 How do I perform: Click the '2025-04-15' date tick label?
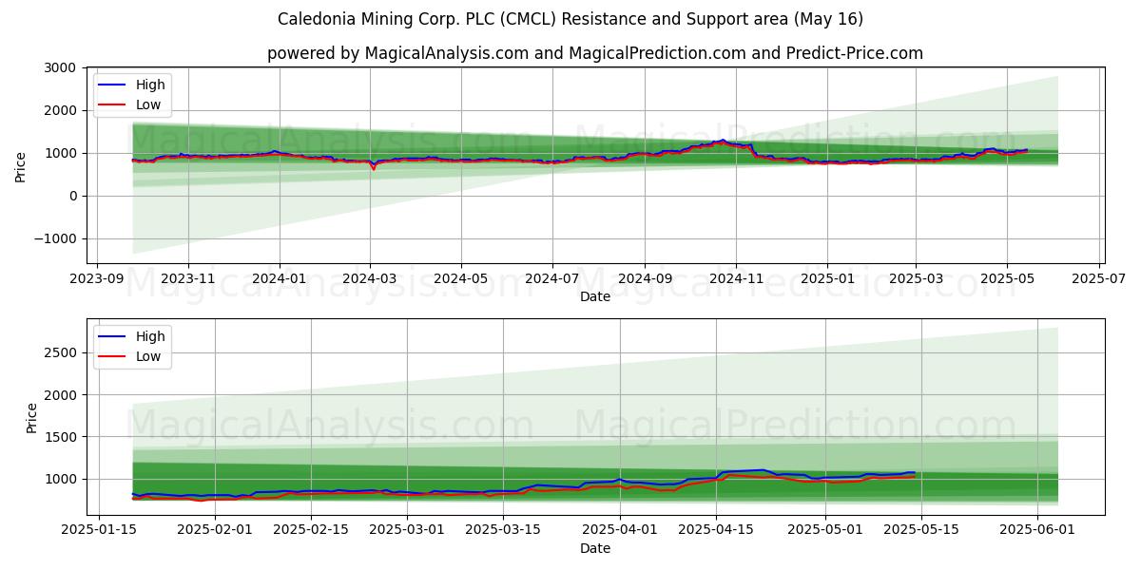[x=716, y=532]
